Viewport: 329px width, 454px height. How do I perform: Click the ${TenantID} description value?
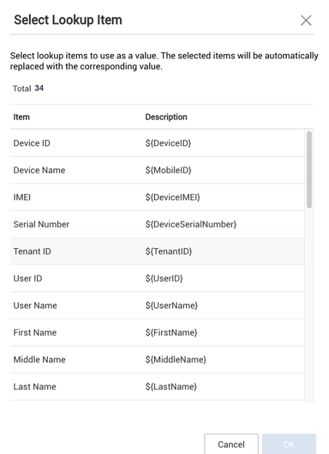pos(169,252)
